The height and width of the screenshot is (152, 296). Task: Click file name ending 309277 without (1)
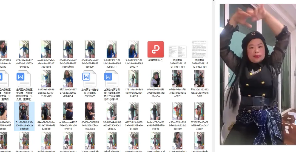pyautogui.click(x=133, y=64)
